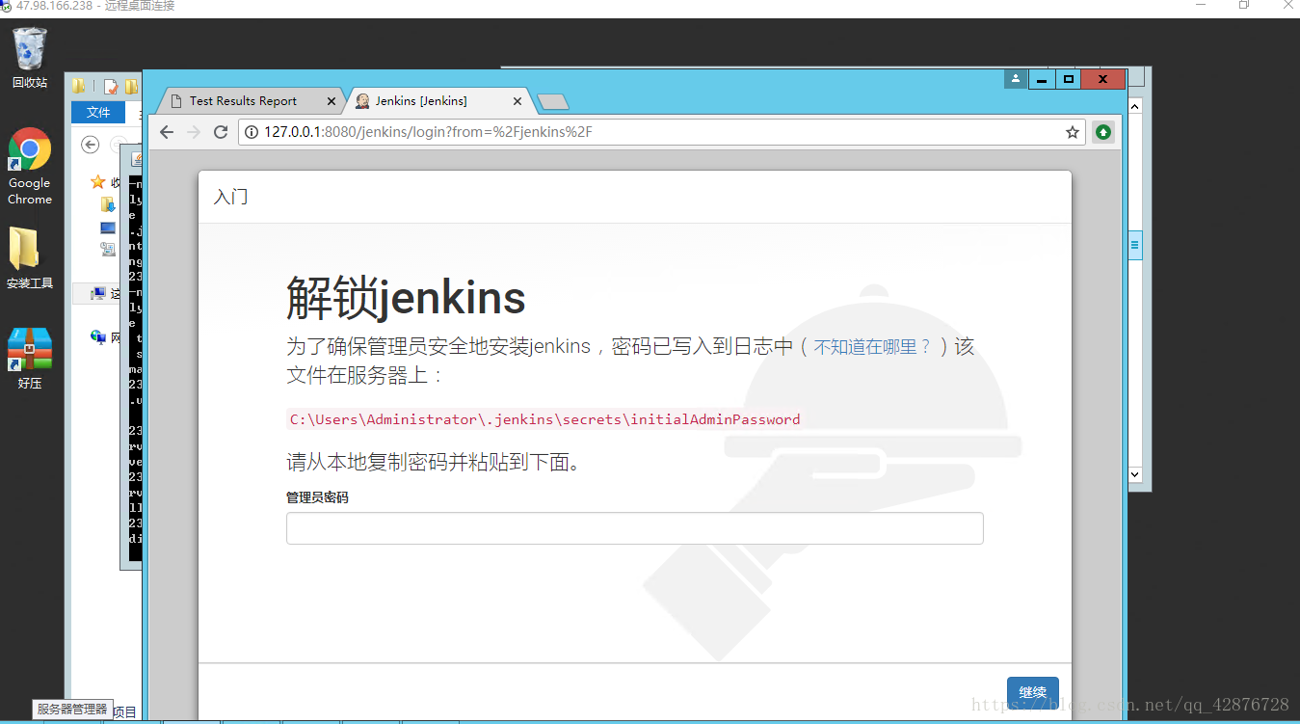1300x724 pixels.
Task: Open the 好压 archiver desktop shortcut
Action: [x=30, y=359]
